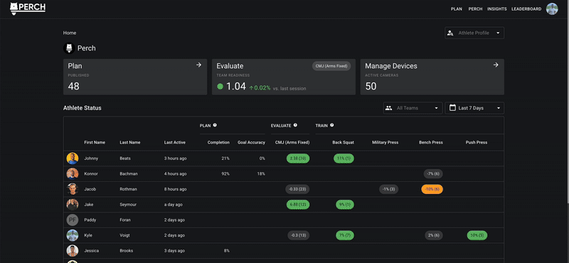Click Kyle's 7% Back Squat badge

pos(345,235)
